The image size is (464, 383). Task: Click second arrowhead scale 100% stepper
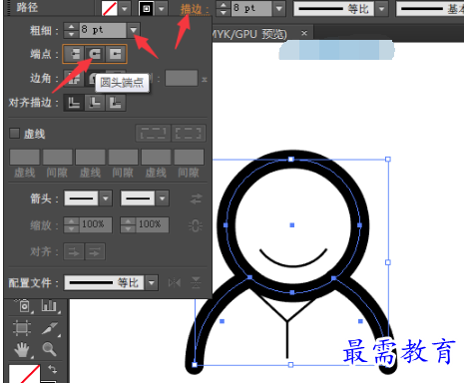tap(128, 225)
